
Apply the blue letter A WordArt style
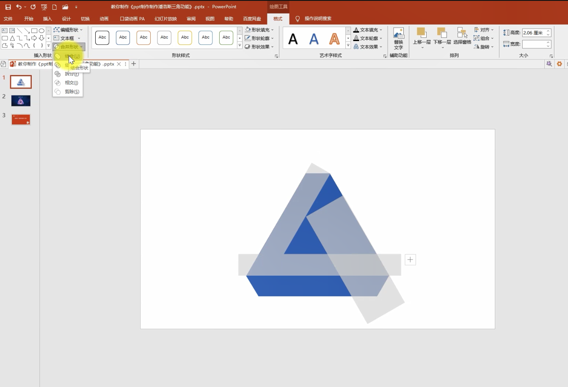coord(314,39)
